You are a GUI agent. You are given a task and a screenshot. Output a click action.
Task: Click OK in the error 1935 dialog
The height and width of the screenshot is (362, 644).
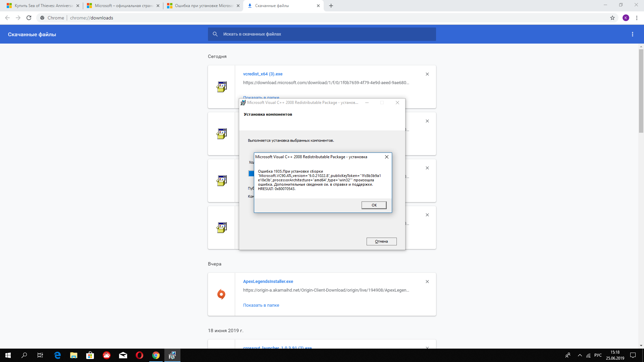click(374, 205)
